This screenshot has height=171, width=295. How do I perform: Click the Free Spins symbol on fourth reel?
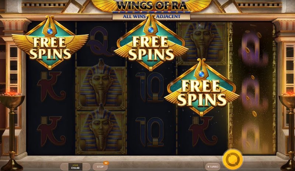point(201,87)
